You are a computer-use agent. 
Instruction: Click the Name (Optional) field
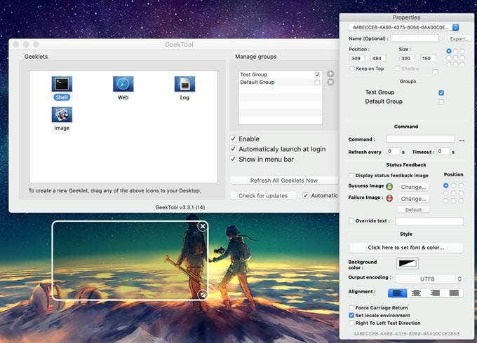click(415, 38)
